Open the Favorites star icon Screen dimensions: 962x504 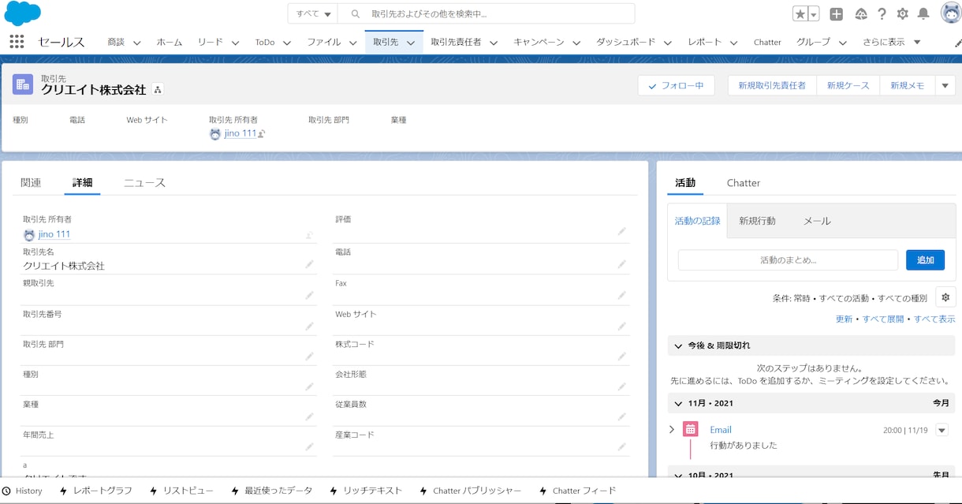(x=800, y=14)
